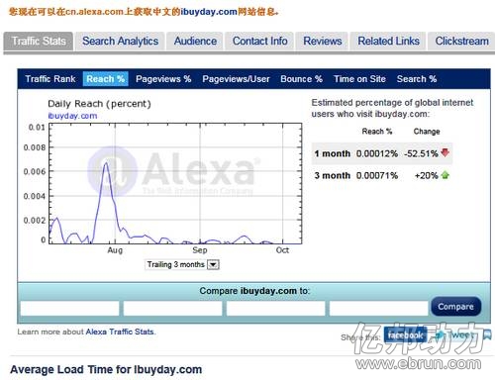Click the ibuyday.com link in the top notice

pos(209,12)
